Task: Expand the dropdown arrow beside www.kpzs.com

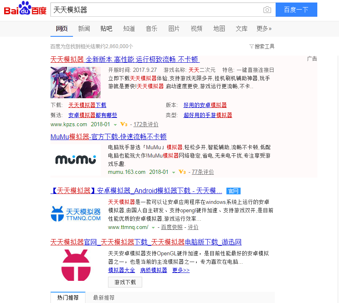Action: [115, 125]
